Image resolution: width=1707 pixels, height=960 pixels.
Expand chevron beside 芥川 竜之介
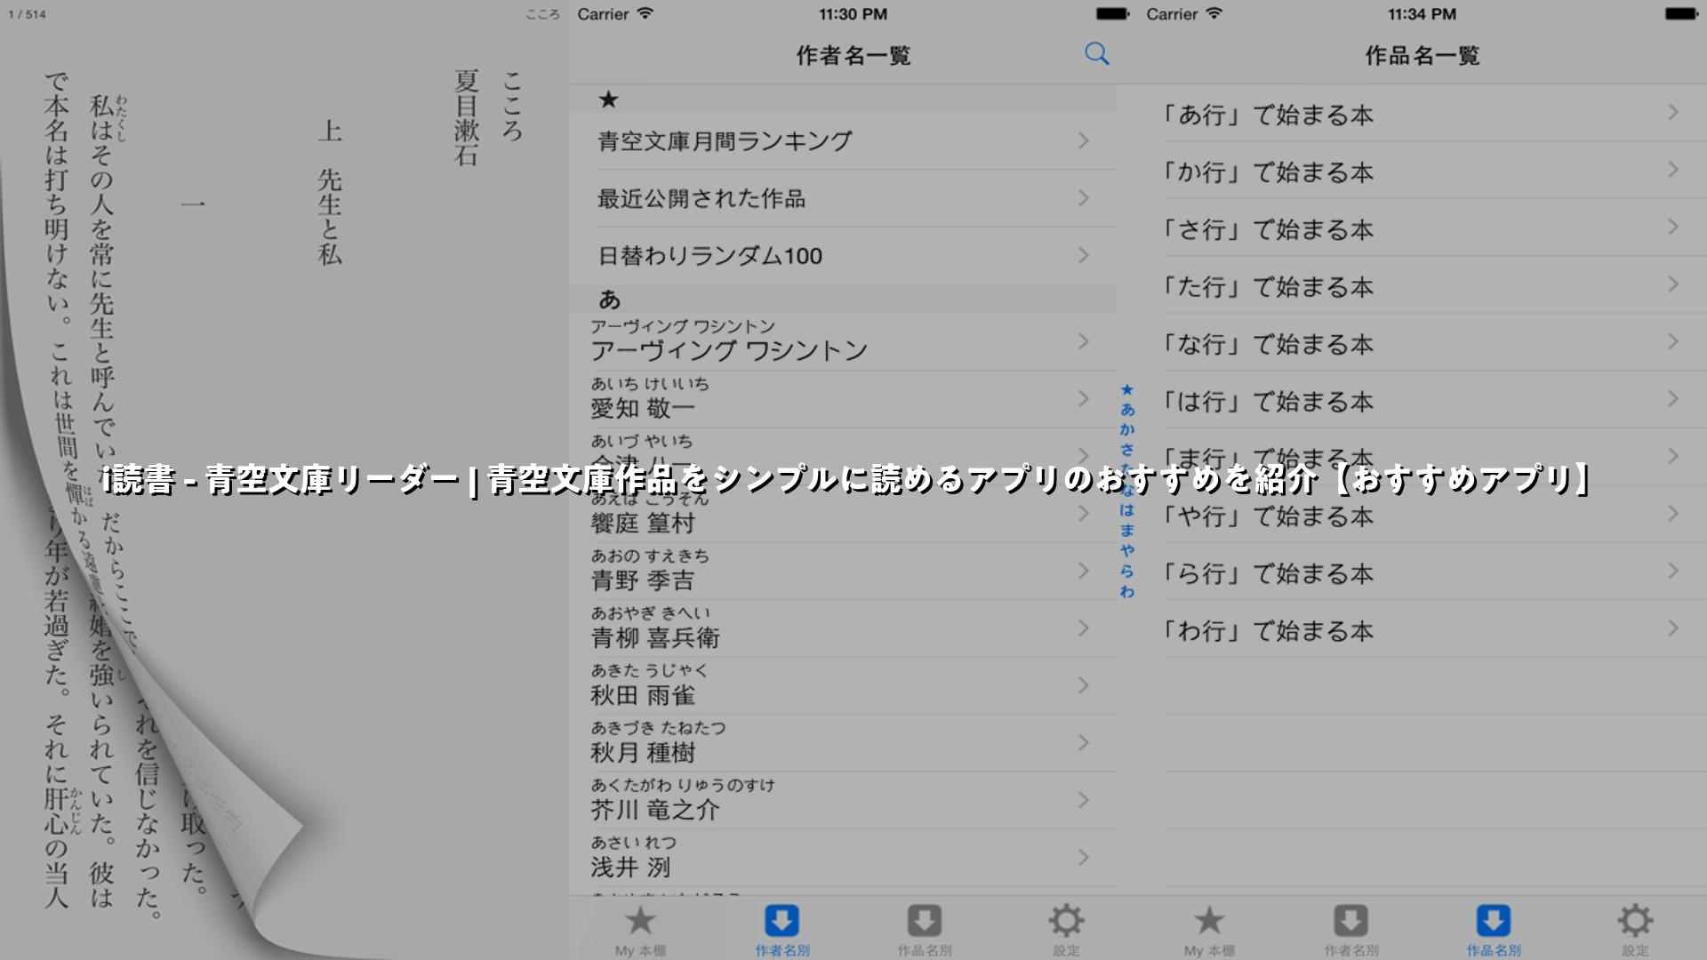point(1084,800)
